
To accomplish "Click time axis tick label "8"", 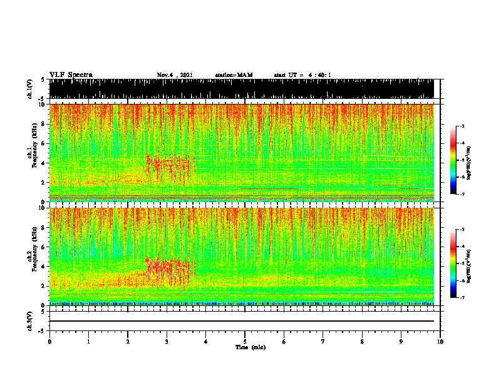I will tap(362, 342).
